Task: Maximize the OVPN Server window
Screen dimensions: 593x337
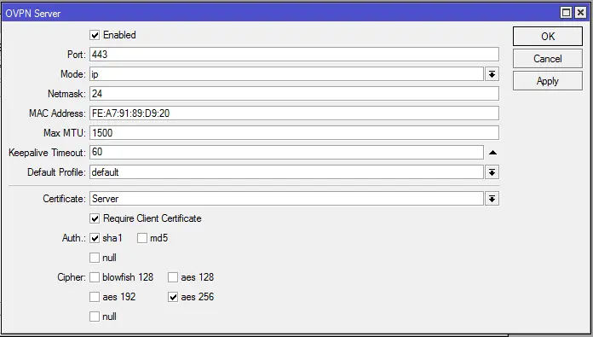Action: [x=566, y=13]
